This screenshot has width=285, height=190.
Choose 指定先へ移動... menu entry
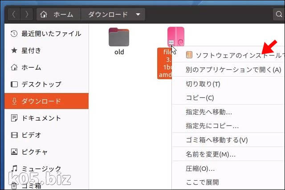pos(228,112)
